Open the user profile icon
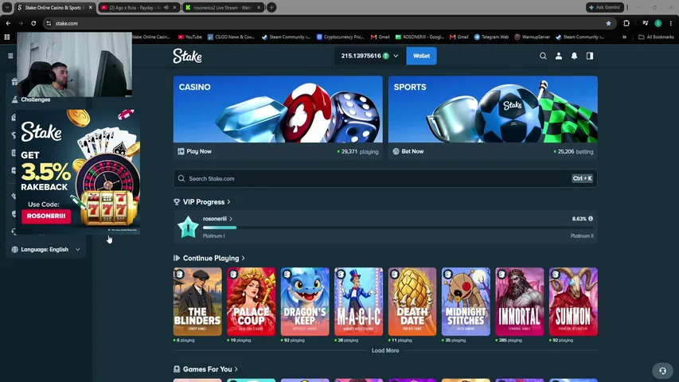The height and width of the screenshot is (382, 679). point(559,56)
